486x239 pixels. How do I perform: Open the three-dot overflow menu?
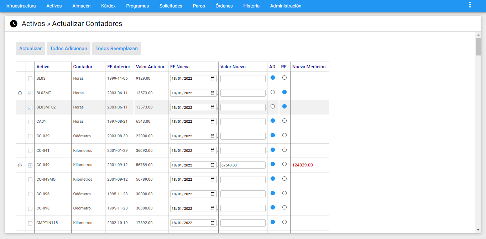(x=470, y=5)
